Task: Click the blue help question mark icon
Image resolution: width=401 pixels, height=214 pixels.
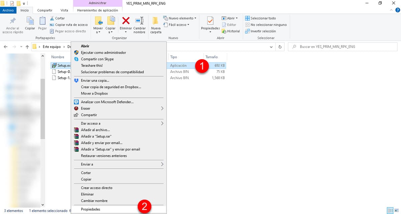Action: 398,10
